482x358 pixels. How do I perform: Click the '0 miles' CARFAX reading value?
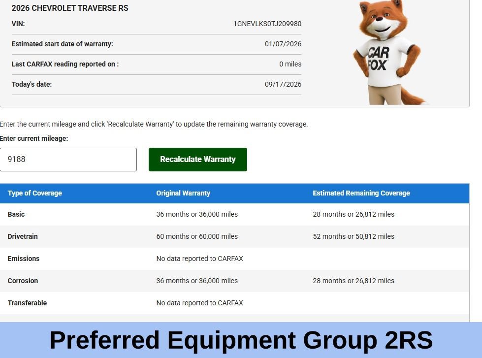290,64
